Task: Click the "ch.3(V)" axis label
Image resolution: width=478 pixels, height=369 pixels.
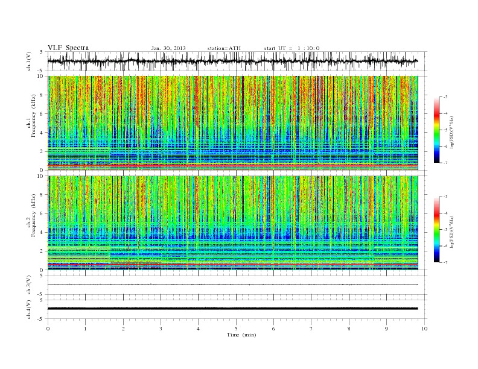Action: click(29, 285)
